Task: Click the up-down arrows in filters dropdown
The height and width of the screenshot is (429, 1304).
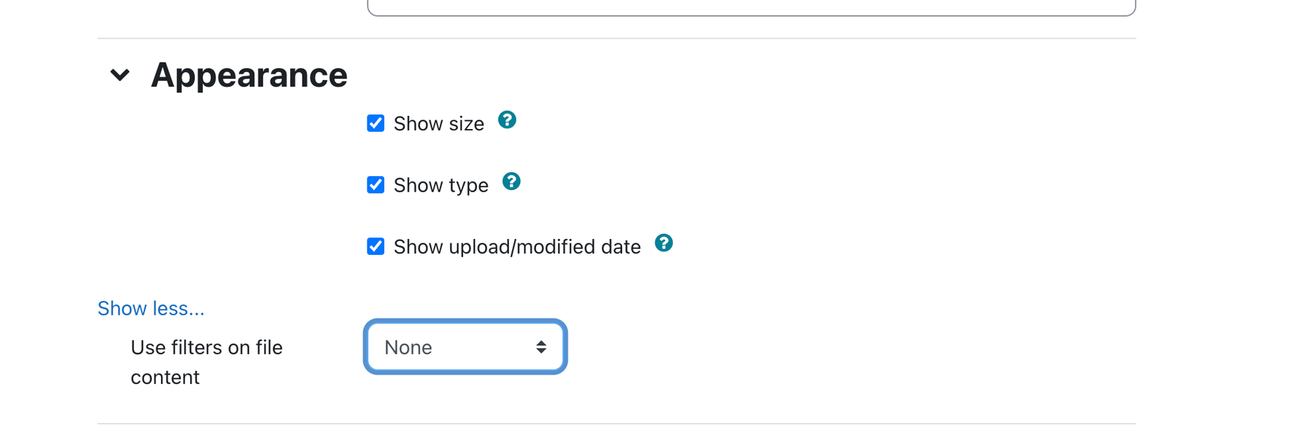Action: [x=541, y=347]
